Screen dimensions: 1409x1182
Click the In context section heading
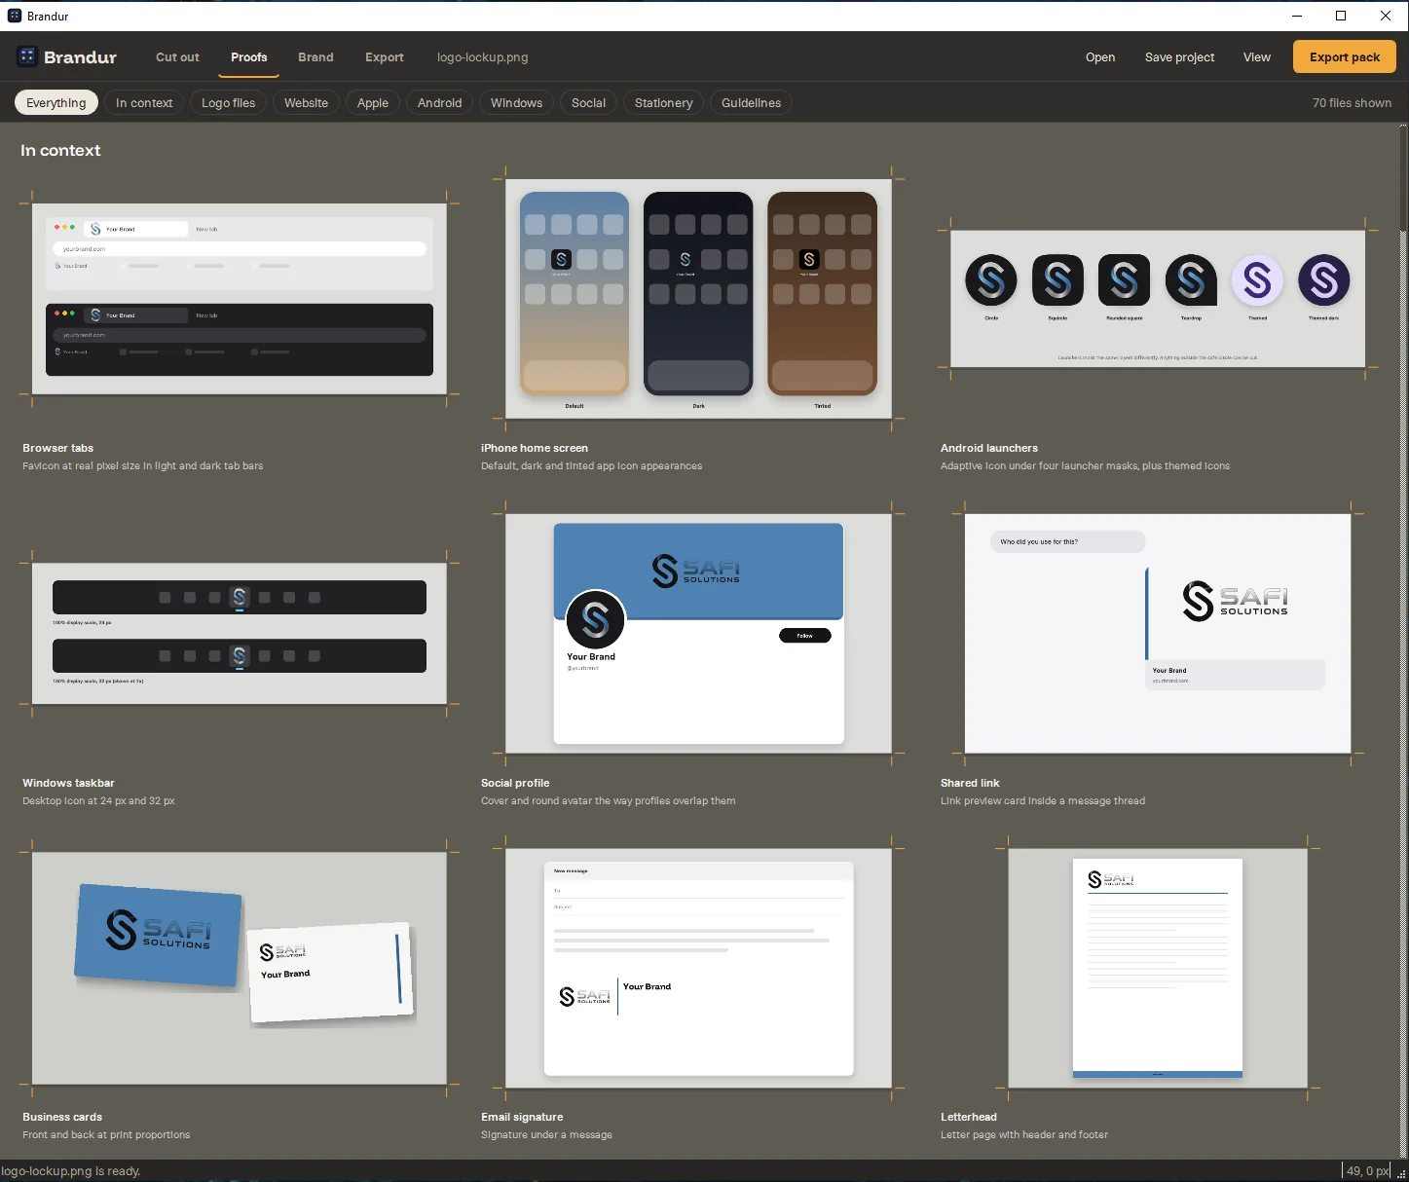click(x=60, y=150)
